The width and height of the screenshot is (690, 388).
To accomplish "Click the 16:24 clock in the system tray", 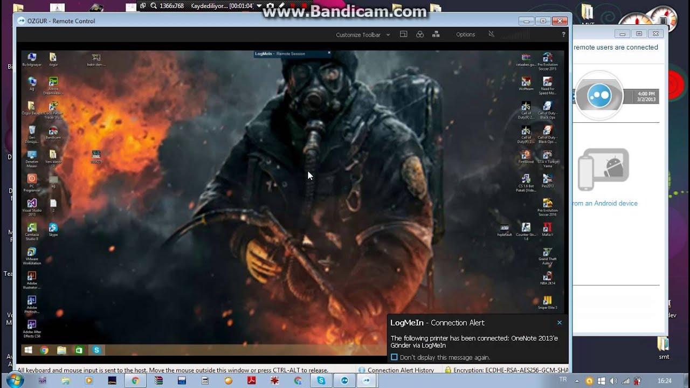I will [665, 380].
